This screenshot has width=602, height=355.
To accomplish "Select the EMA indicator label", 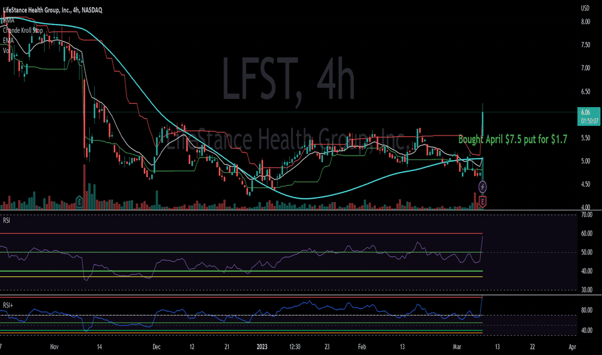I will (x=8, y=40).
